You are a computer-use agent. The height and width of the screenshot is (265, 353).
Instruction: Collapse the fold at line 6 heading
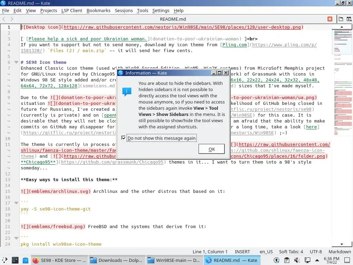[16, 62]
